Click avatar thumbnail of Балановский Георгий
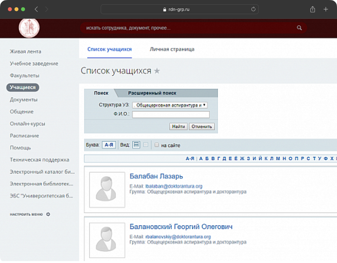Screen dimensions: 337x263 pos(107,240)
